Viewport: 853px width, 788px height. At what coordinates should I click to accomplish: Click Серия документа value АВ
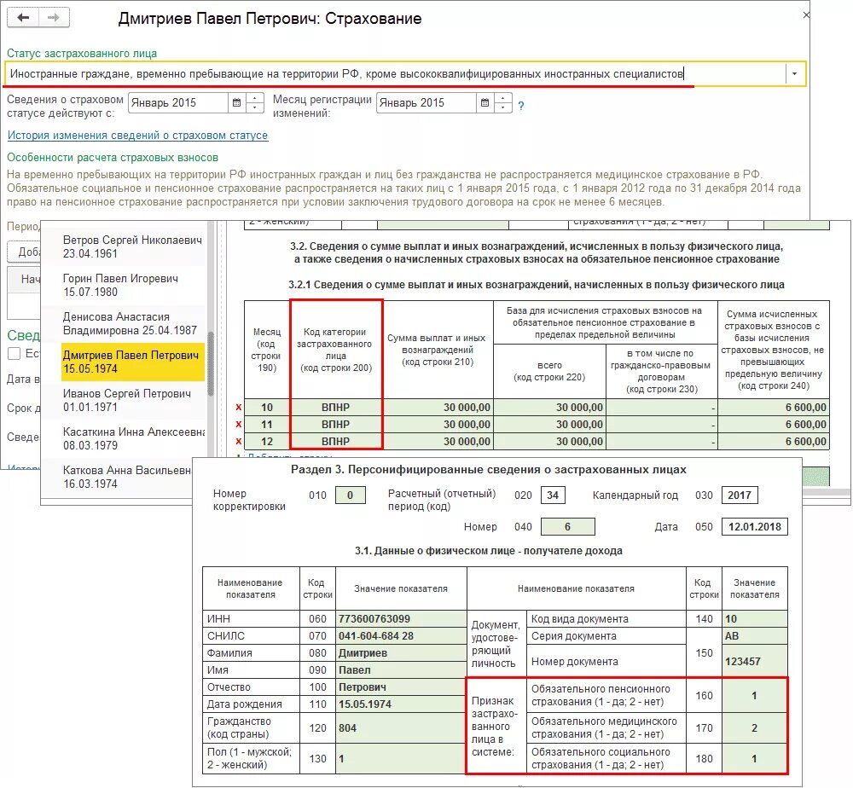(755, 635)
